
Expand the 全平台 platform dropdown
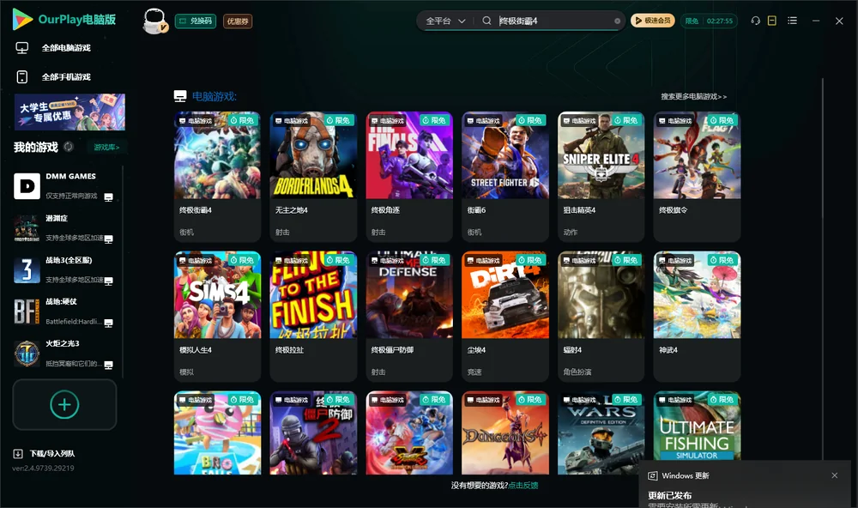[445, 21]
